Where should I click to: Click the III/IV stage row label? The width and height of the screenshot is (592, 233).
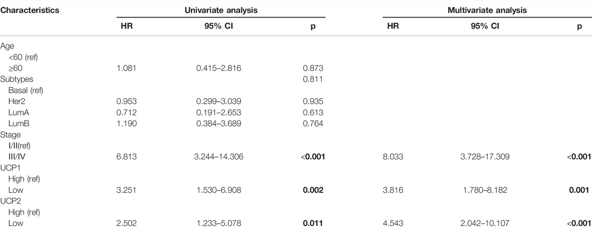click(17, 157)
